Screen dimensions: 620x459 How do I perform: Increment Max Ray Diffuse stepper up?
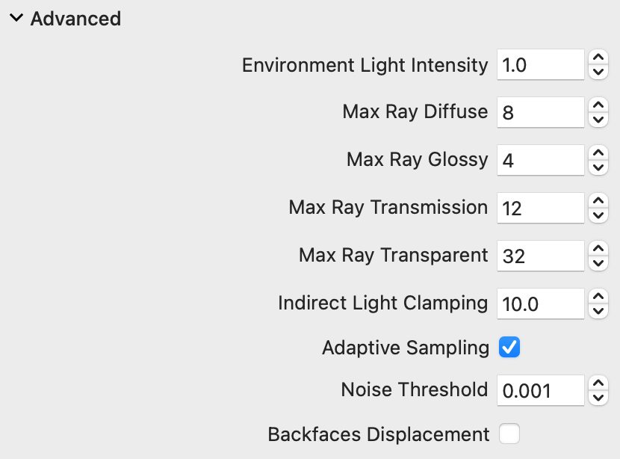[x=598, y=106]
